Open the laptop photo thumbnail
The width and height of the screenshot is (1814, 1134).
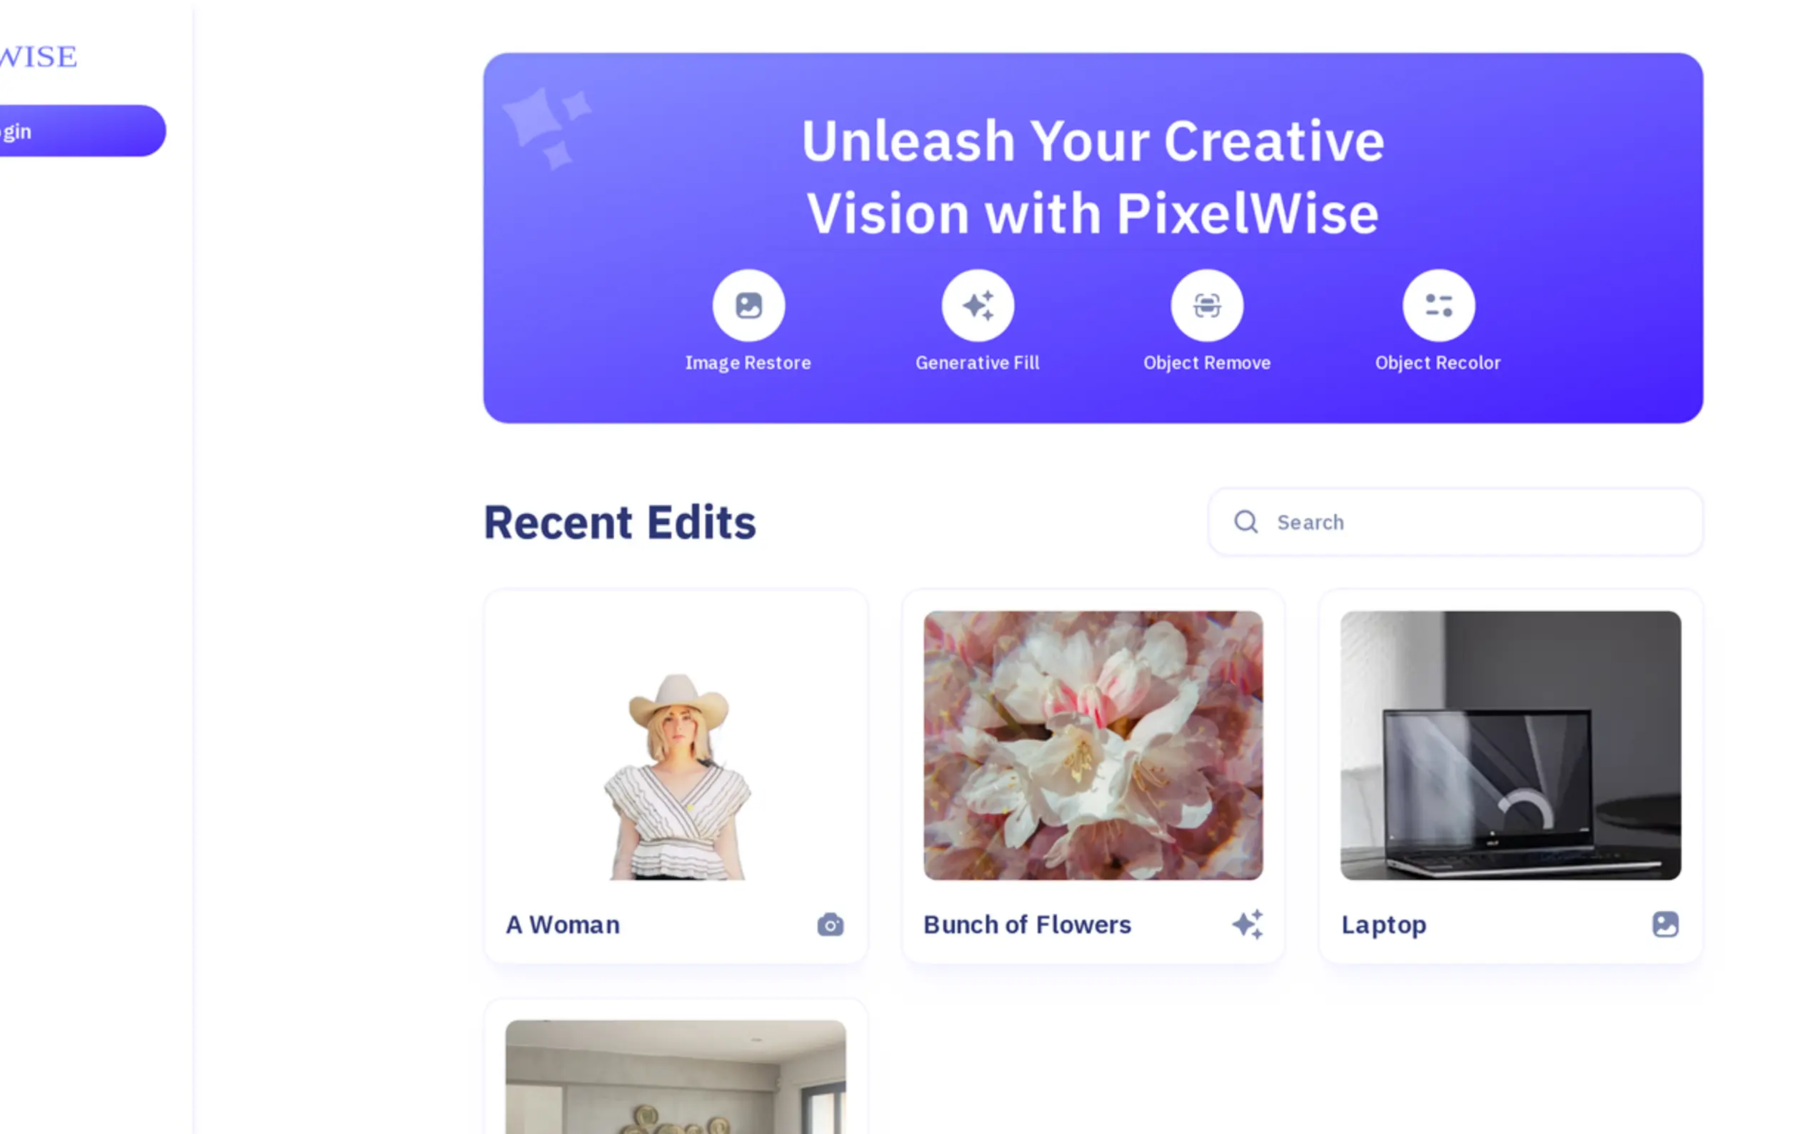coord(1510,745)
